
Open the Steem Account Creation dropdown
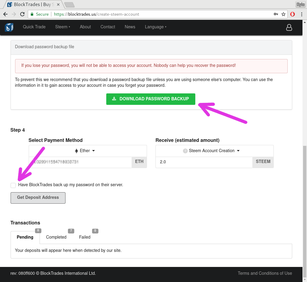[x=215, y=151]
